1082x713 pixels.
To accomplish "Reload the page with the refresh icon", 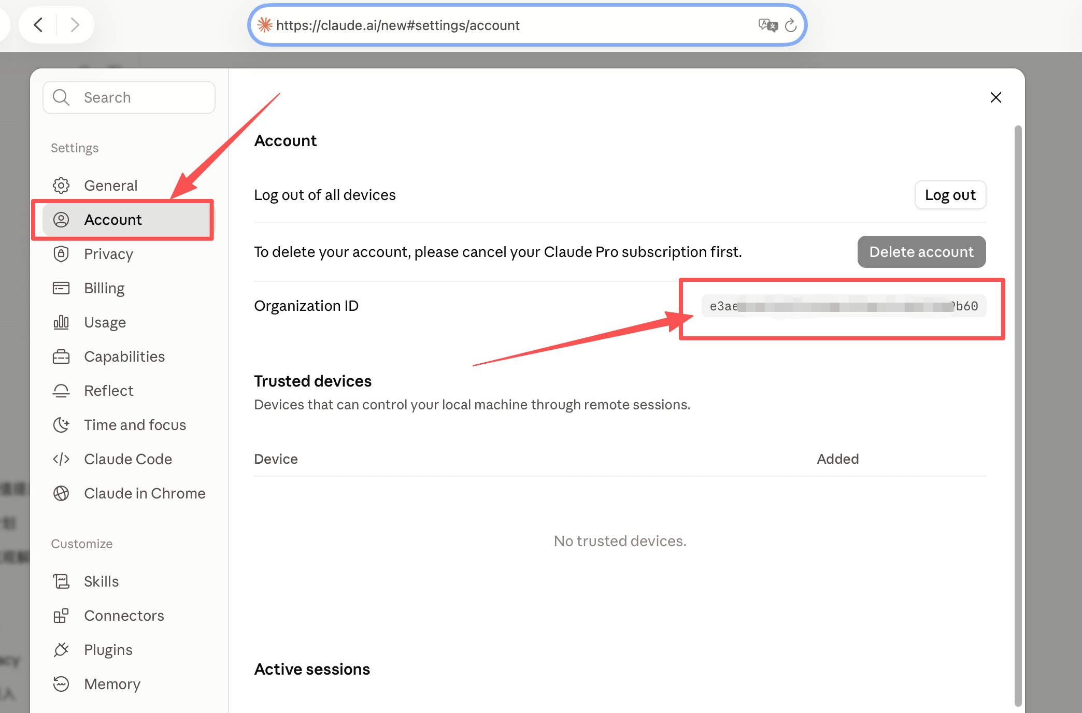I will [791, 25].
